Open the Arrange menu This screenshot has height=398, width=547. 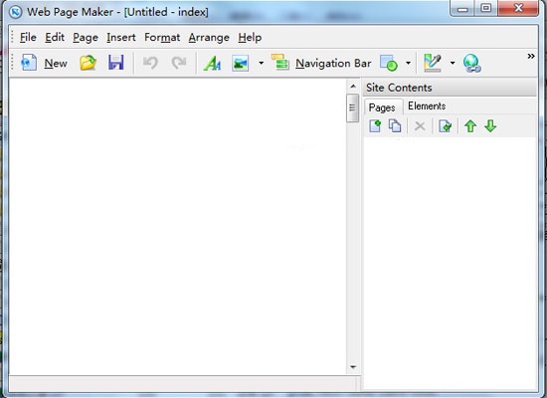pos(209,38)
